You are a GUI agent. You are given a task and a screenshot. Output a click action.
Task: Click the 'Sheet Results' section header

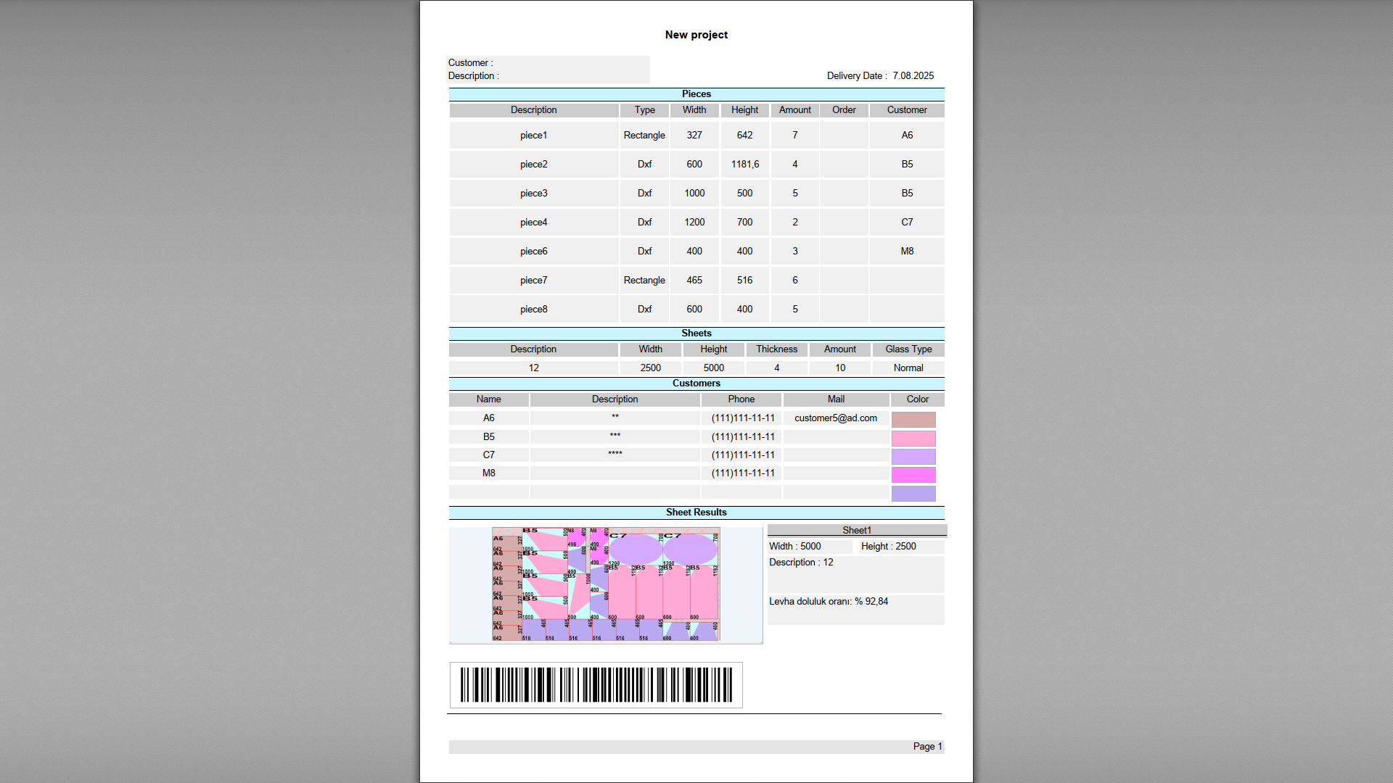tap(696, 513)
